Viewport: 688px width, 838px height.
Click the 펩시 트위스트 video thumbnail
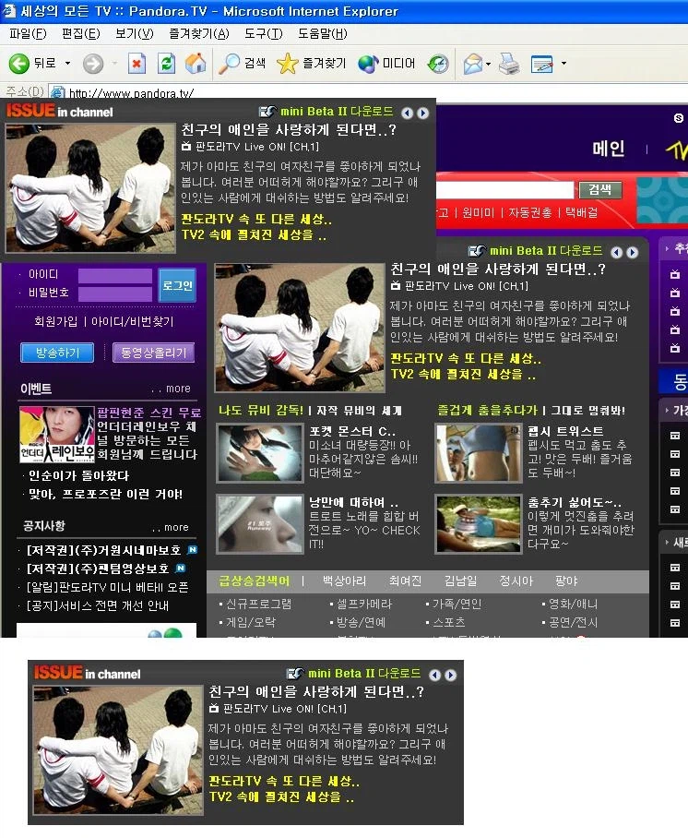point(478,453)
